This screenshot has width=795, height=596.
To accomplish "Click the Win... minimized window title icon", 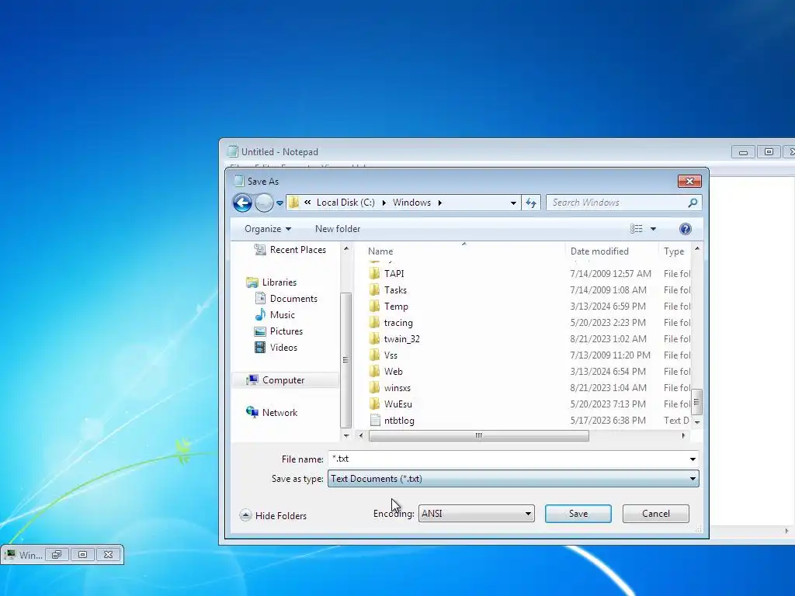I will pos(9,554).
